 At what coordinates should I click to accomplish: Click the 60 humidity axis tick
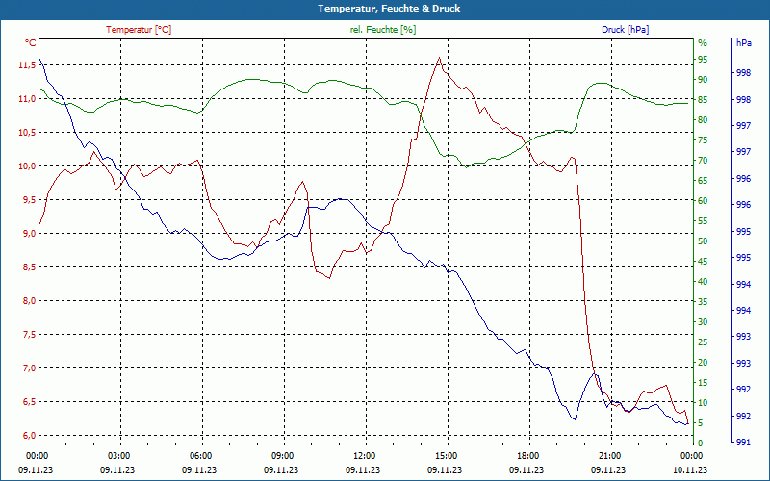point(703,201)
